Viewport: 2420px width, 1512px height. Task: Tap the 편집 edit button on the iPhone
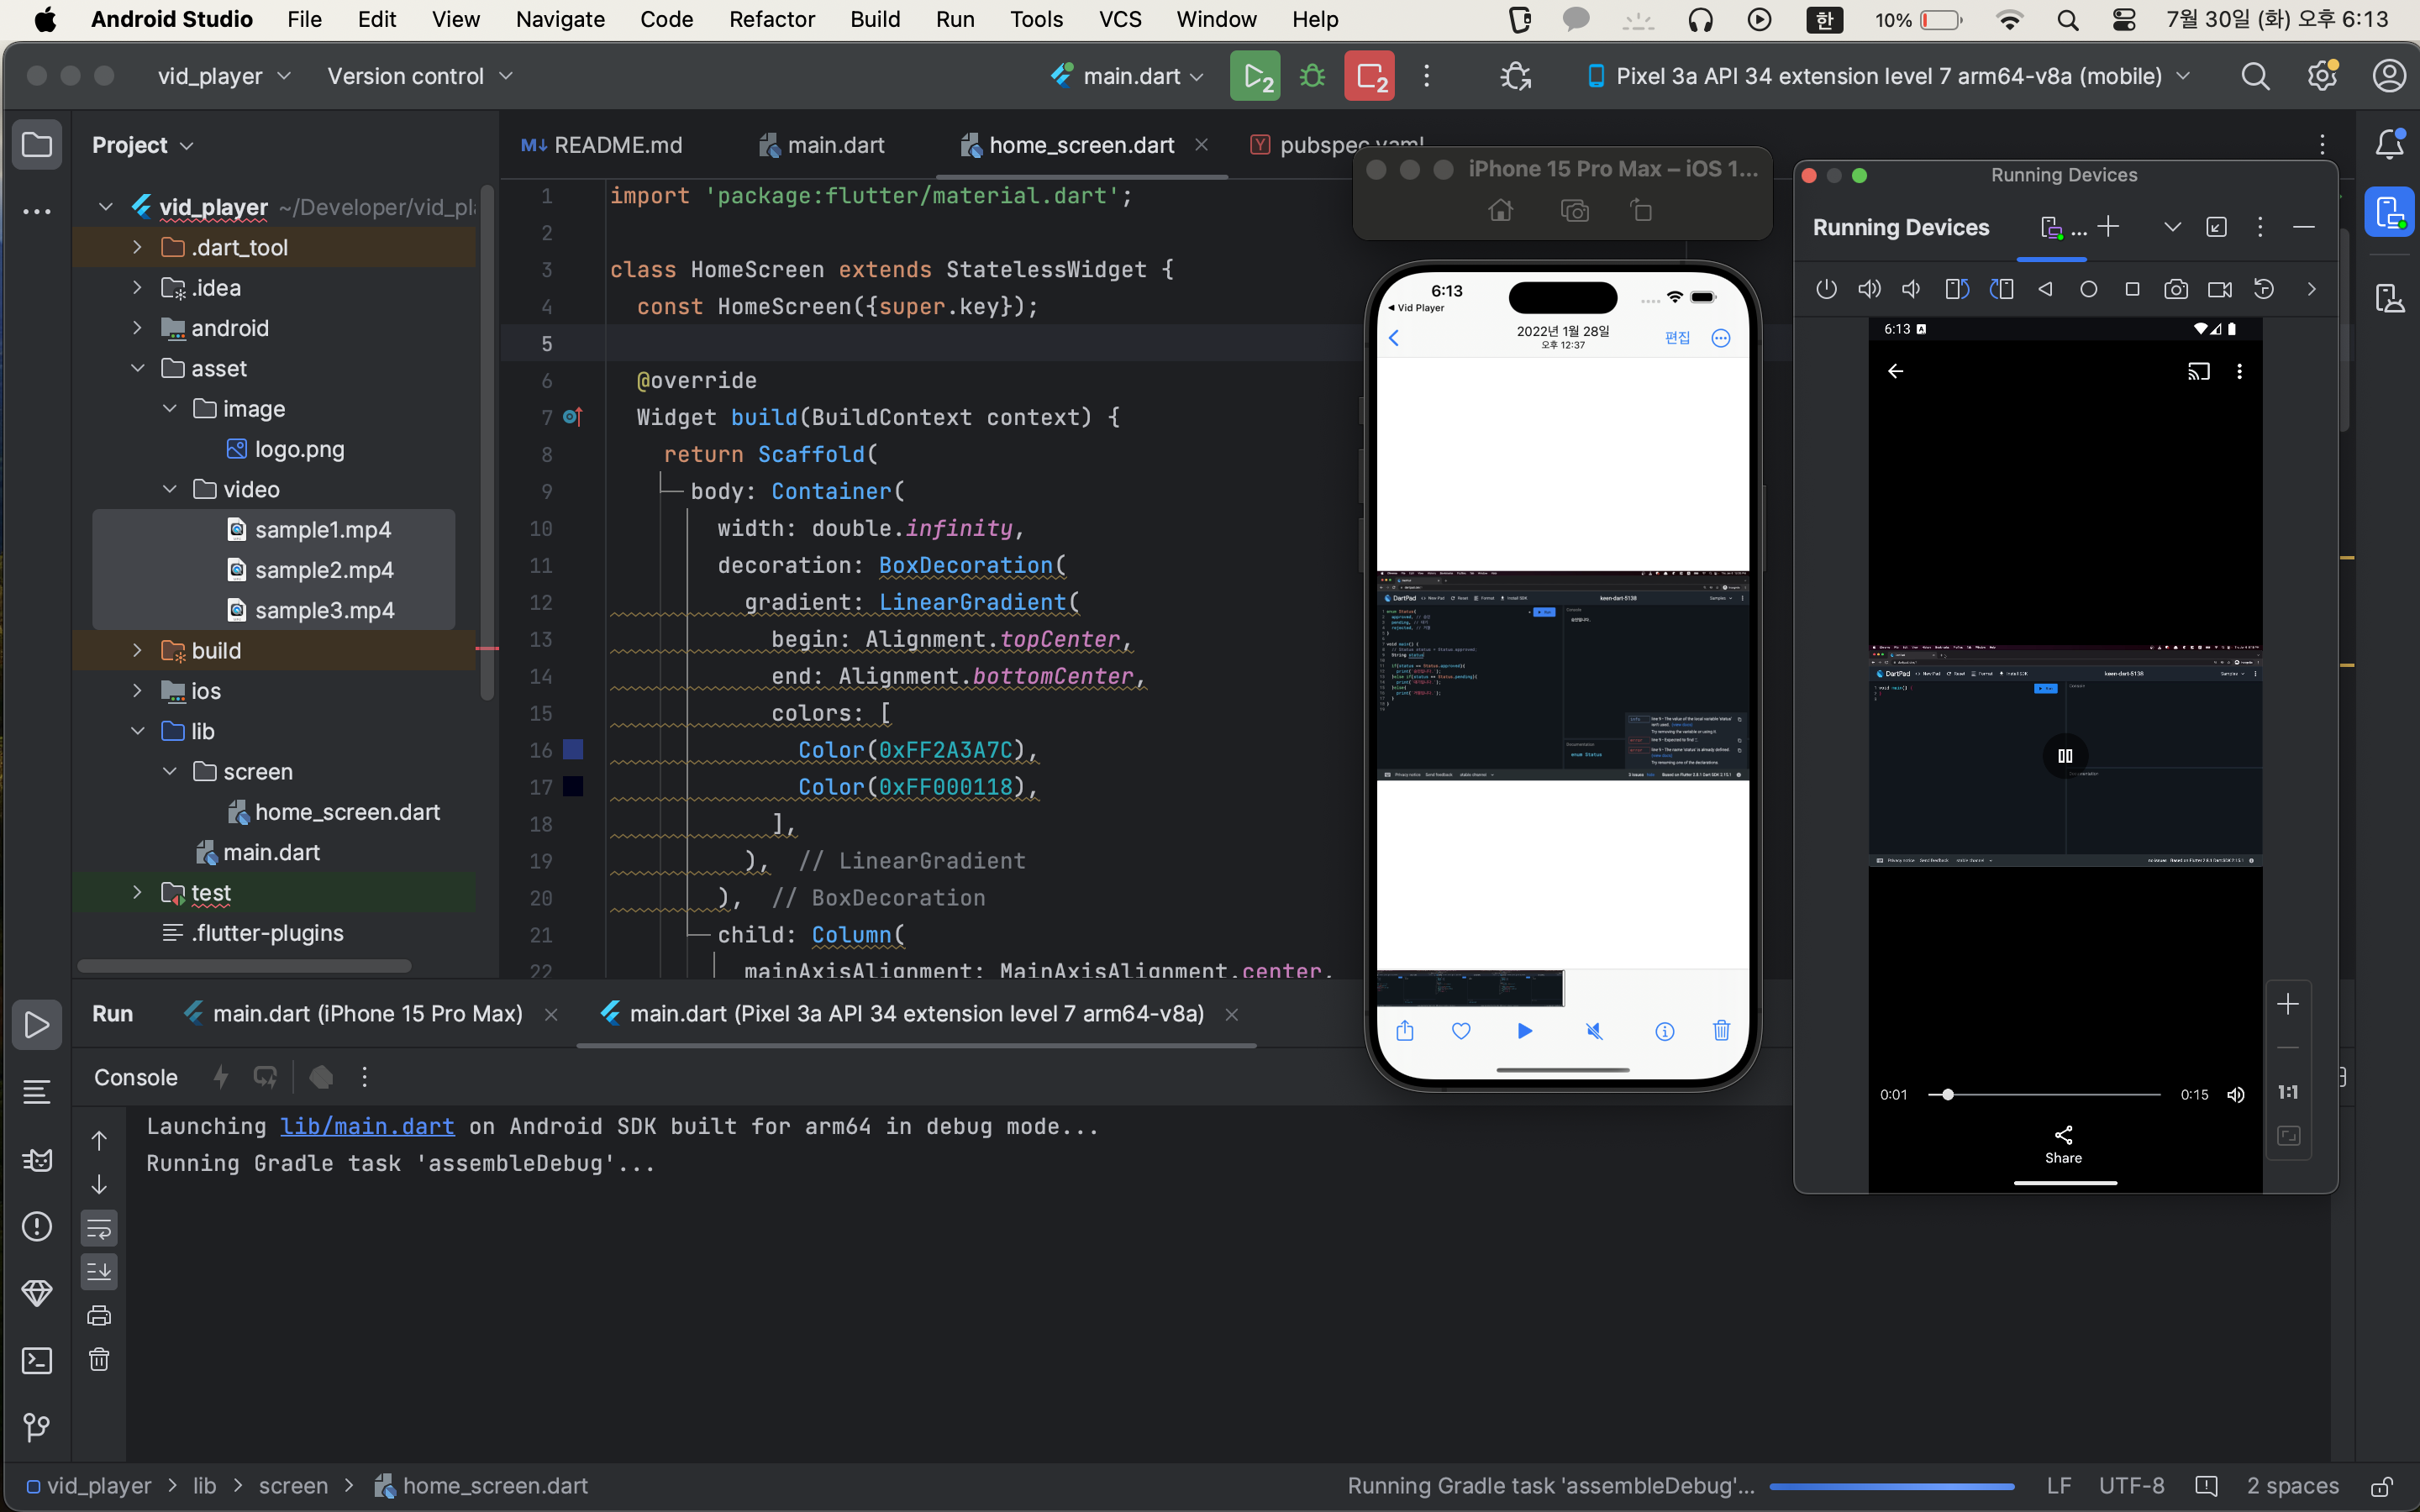click(x=1677, y=338)
